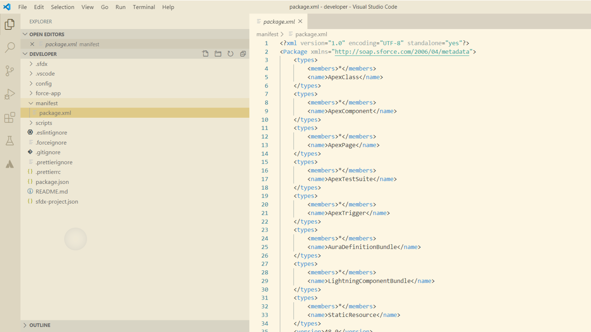Open the File menu
Image resolution: width=591 pixels, height=332 pixels.
click(22, 7)
